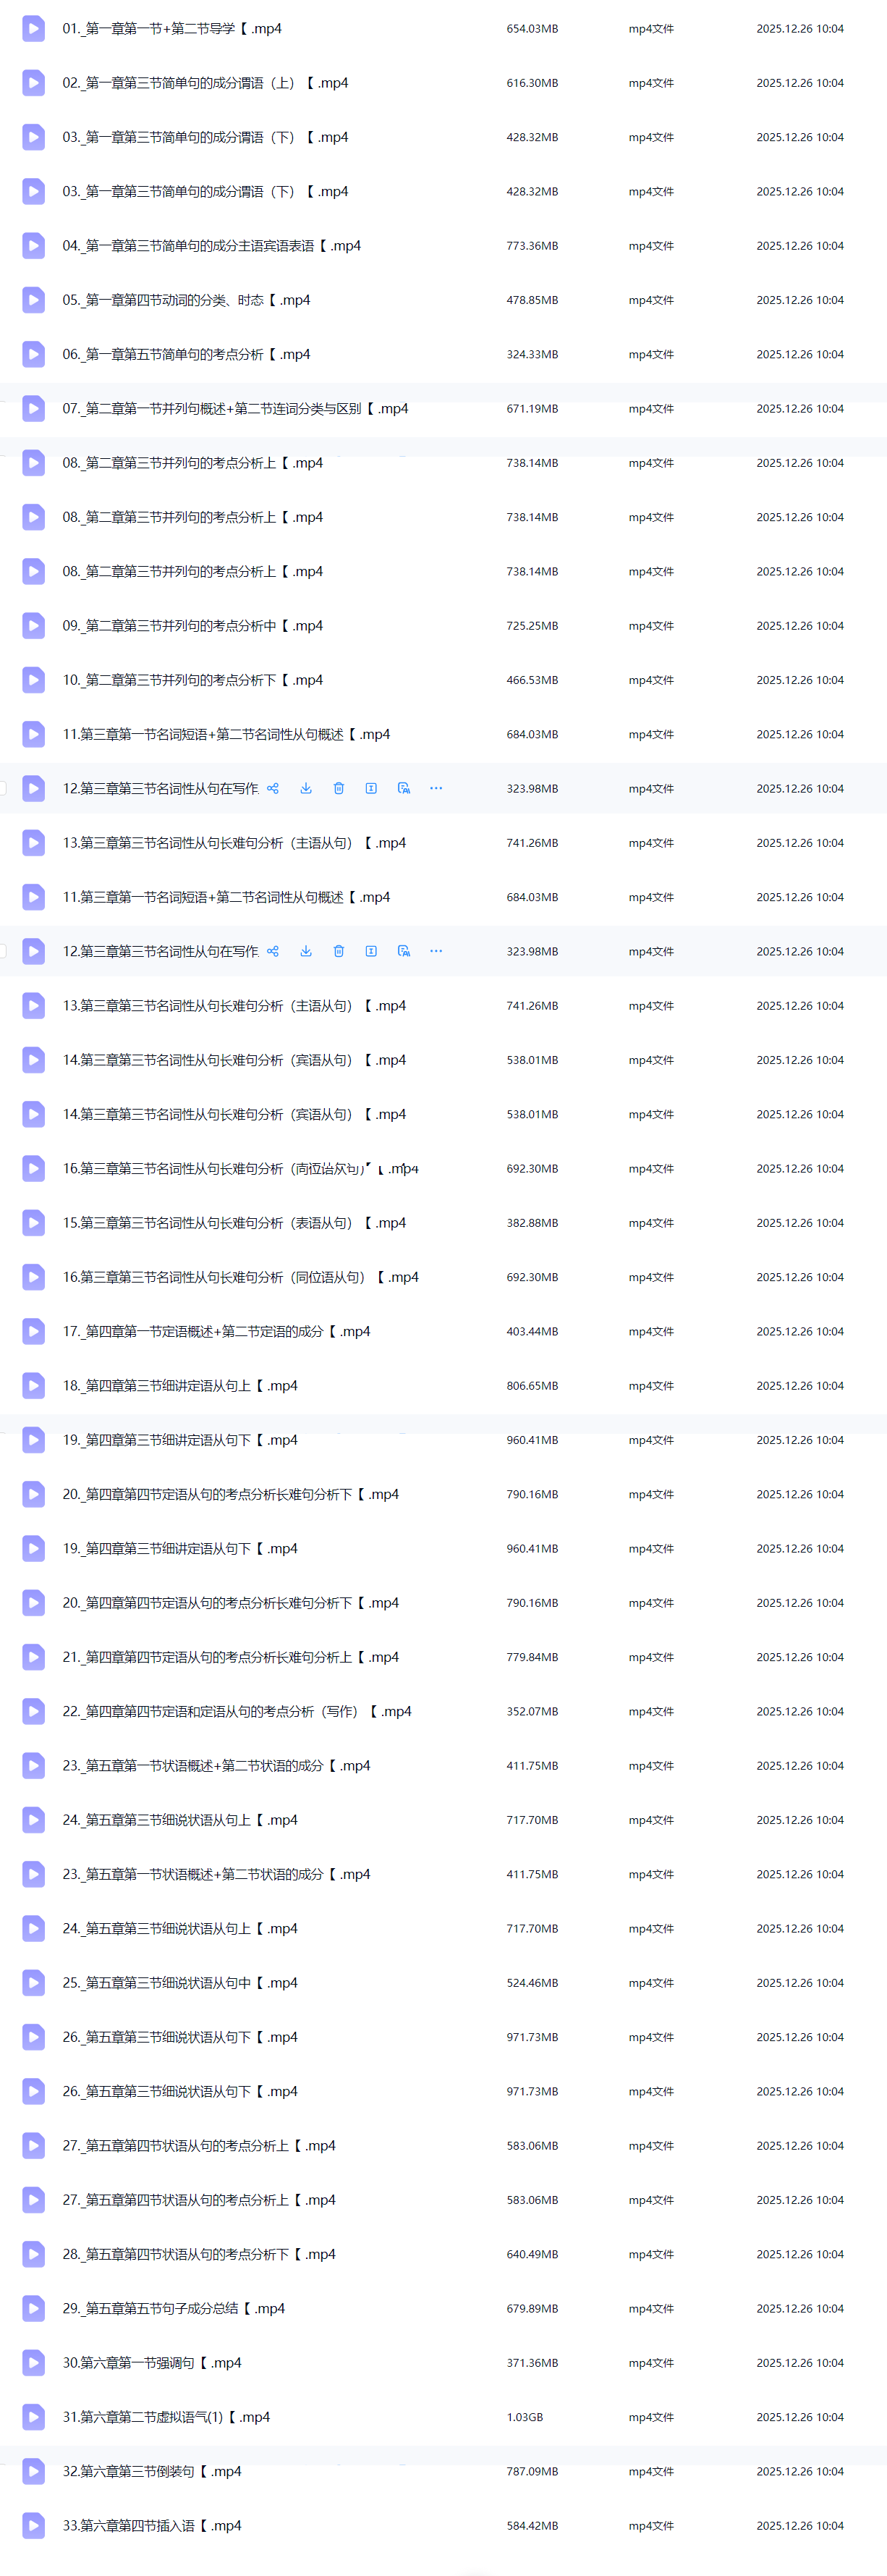The width and height of the screenshot is (887, 2576).
Task: Open 15.第三章第三节 (表语从句) video
Action: (234, 1223)
